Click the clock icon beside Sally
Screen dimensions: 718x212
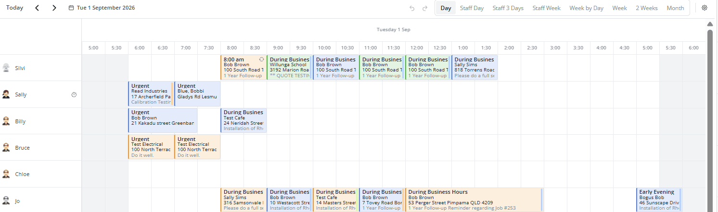click(74, 94)
